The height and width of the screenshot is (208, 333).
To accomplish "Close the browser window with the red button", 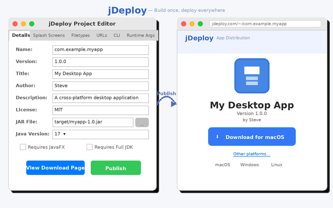I will point(184,24).
